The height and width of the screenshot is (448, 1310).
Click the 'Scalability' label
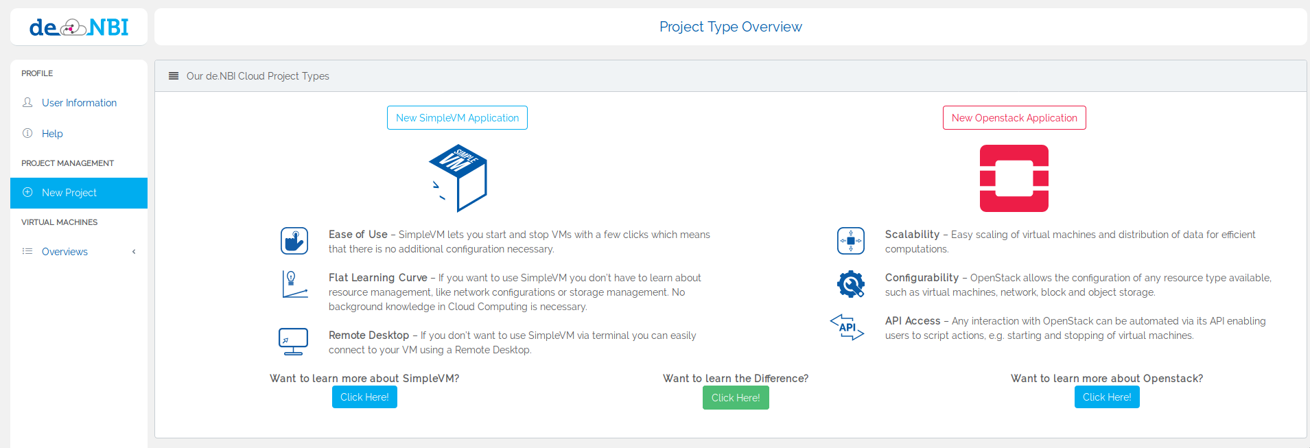(x=912, y=235)
